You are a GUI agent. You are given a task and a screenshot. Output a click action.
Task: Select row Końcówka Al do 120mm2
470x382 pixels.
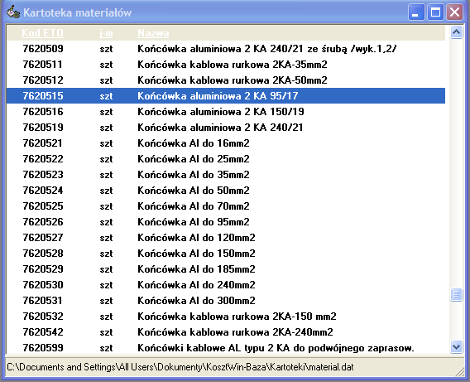(x=226, y=238)
